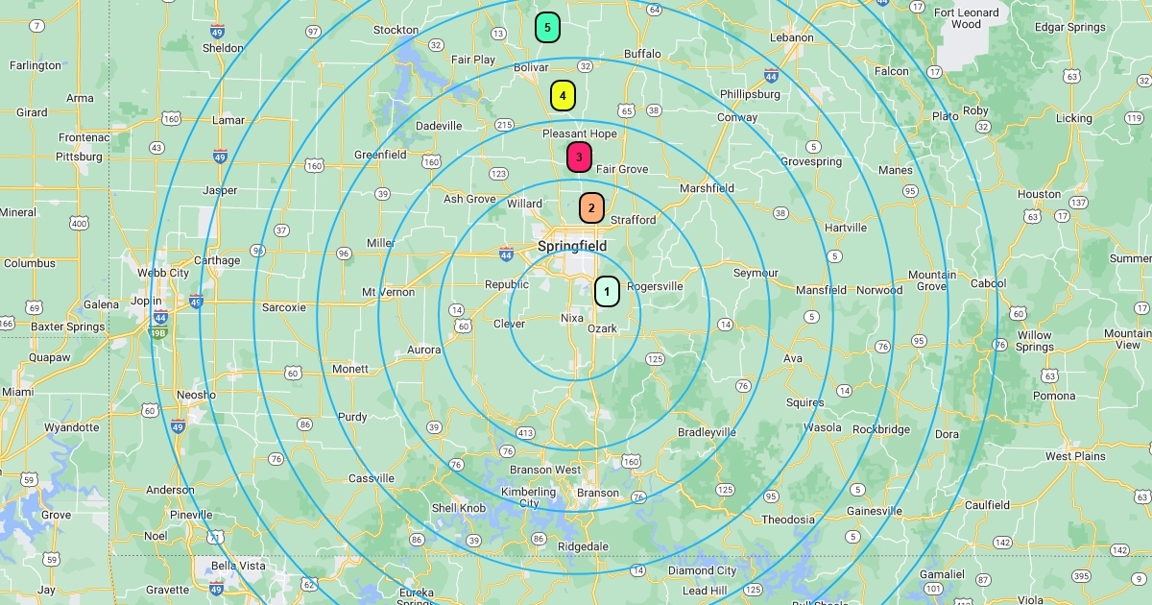Click the I-49 shield north of Sheldon

tap(217, 33)
